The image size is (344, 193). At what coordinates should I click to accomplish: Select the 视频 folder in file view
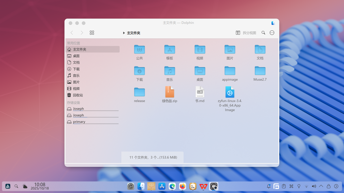tap(200, 49)
